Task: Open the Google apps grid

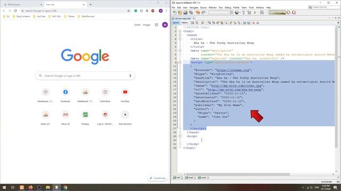Action: click(x=156, y=25)
